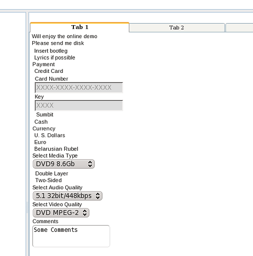Toggle Lyrics if possible option

click(x=55, y=57)
